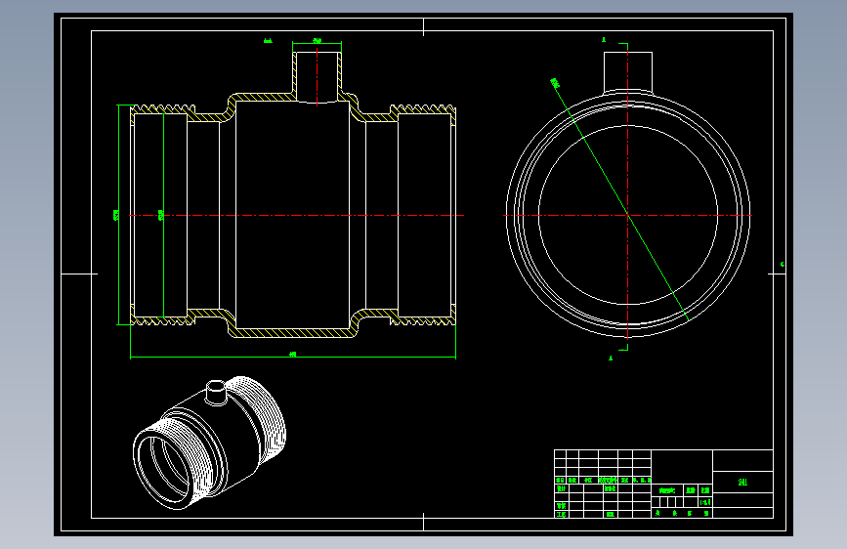
Task: Click the drawing number cell in title block
Action: 742,482
